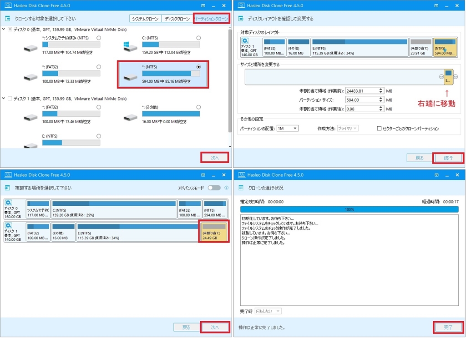Click left resize handle of partition in size editor
466x338 pixels.
pos(441,77)
